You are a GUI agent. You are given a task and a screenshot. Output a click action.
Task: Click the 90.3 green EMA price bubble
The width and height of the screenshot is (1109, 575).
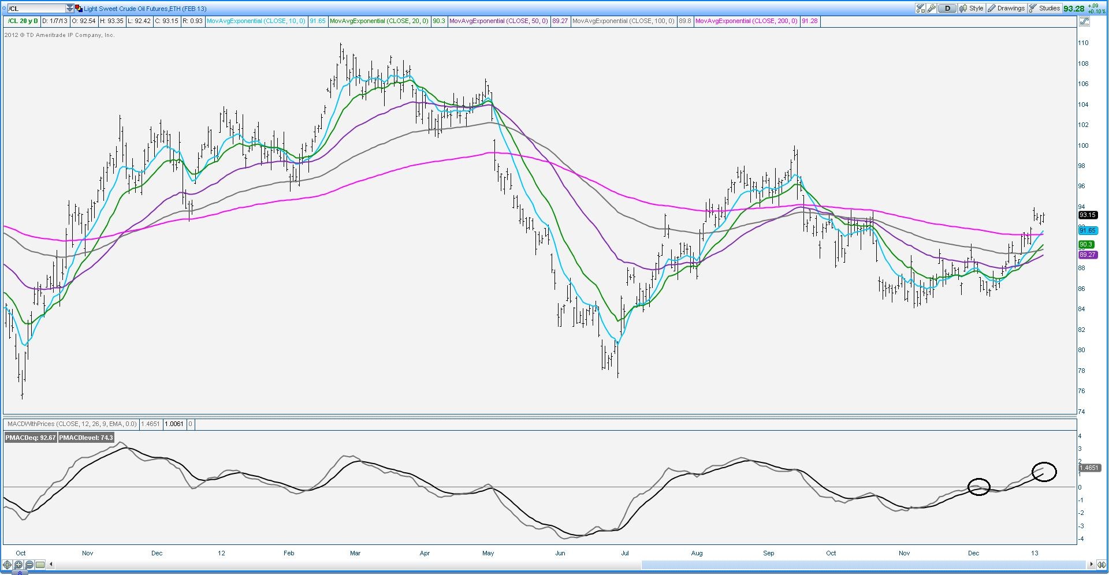[x=1086, y=245]
